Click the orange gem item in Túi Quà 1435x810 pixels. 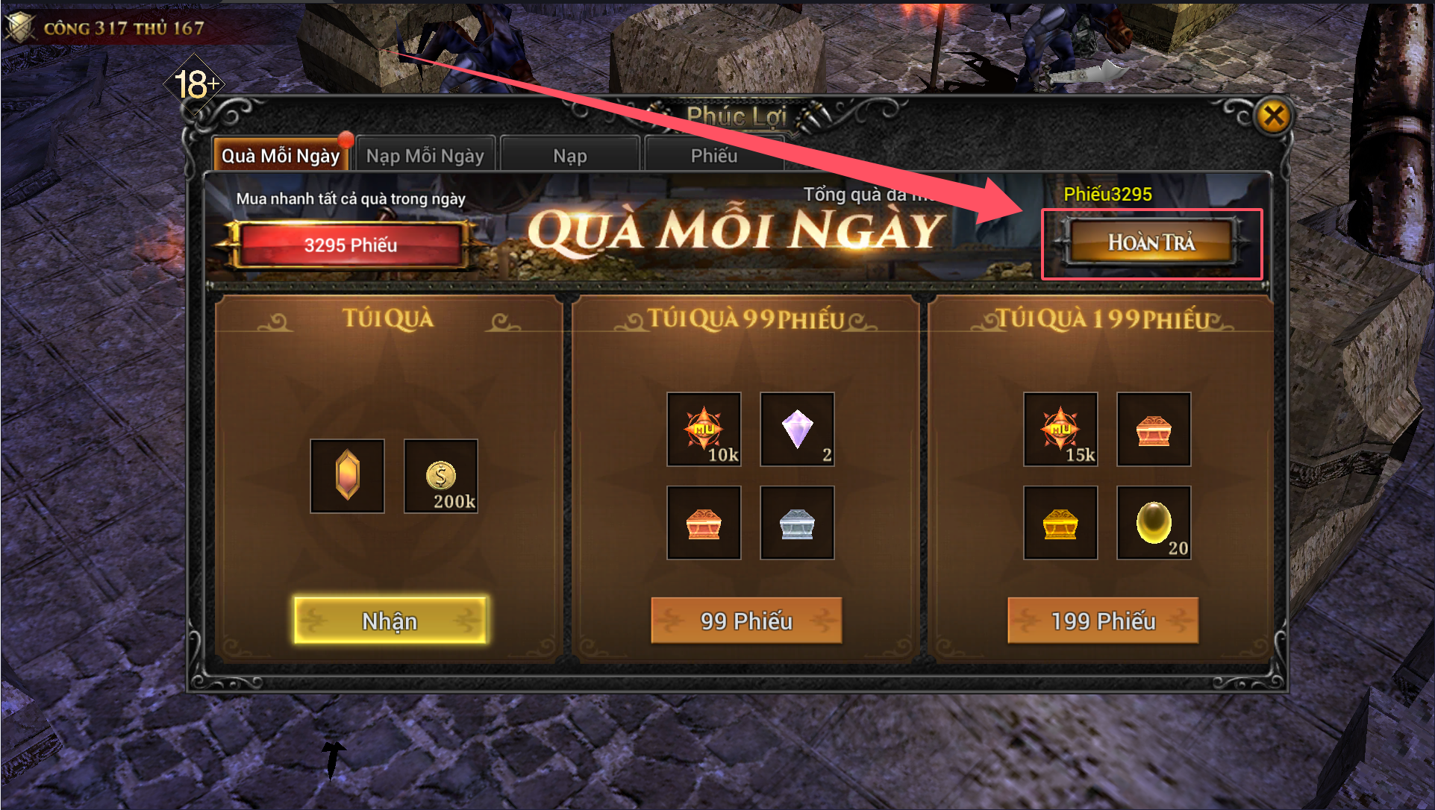pos(348,476)
